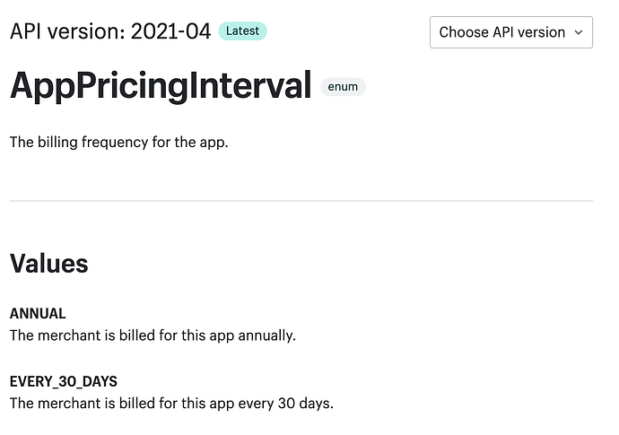The width and height of the screenshot is (619, 435).
Task: Click the word "Choose" in the version selector
Action: click(x=464, y=32)
